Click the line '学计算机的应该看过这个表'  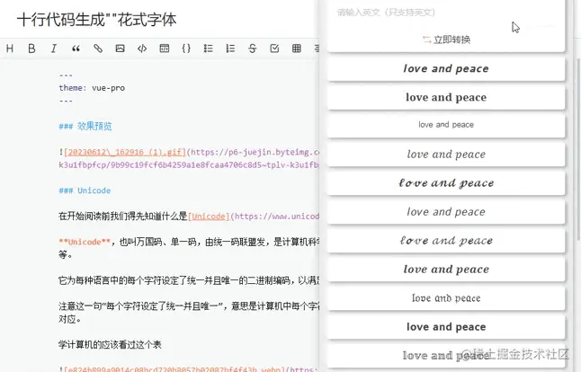coord(110,345)
